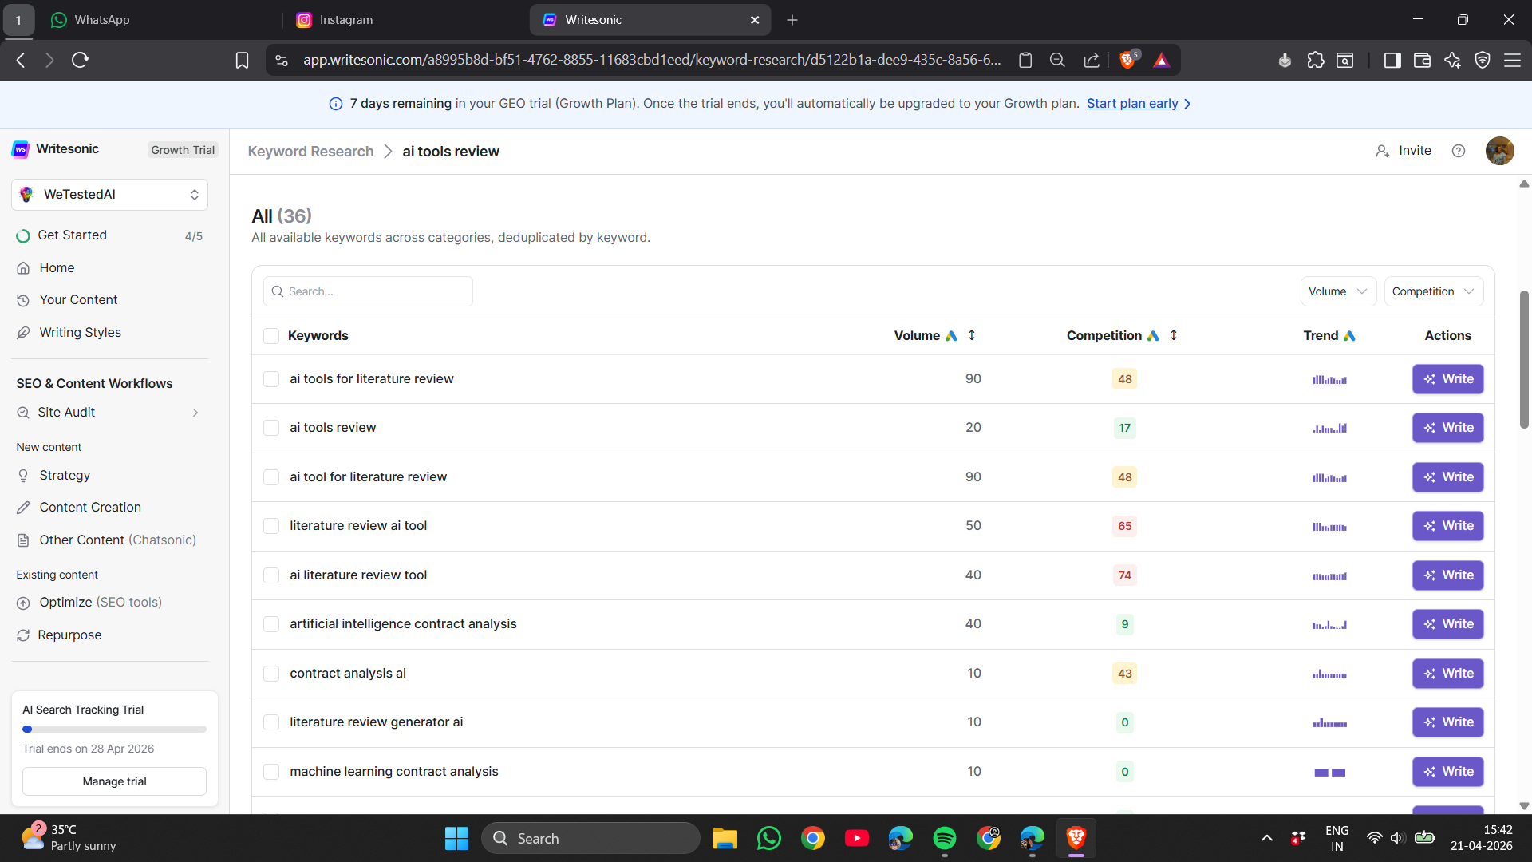Open the Competition filter dropdown

(1432, 291)
